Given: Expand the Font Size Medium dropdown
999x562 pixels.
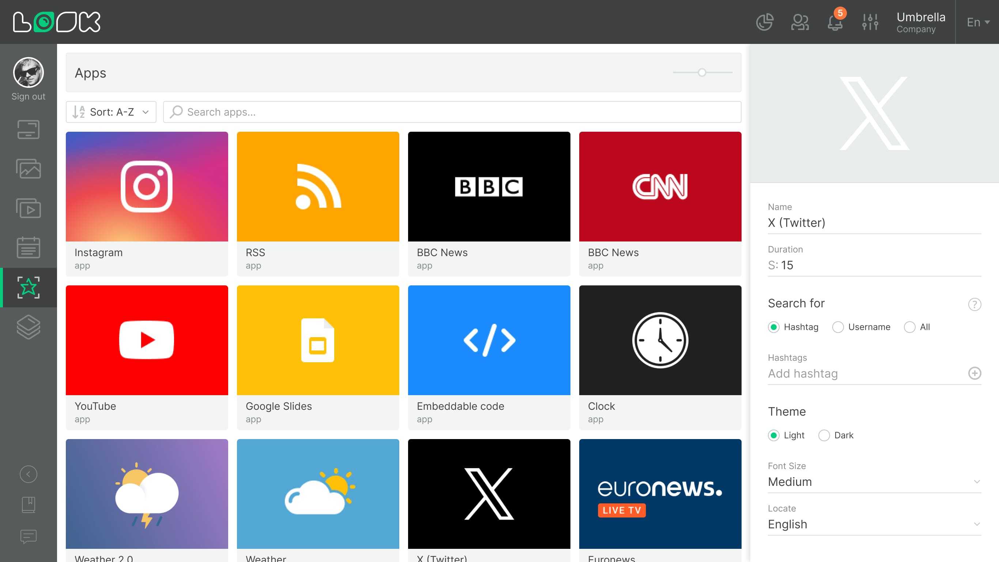Looking at the screenshot, I should pyautogui.click(x=874, y=482).
